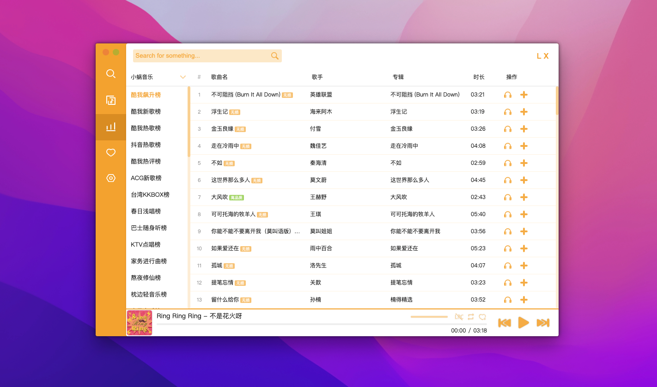This screenshot has width=657, height=387.
Task: Select the 抖音热歌榜 chart
Action: point(146,145)
